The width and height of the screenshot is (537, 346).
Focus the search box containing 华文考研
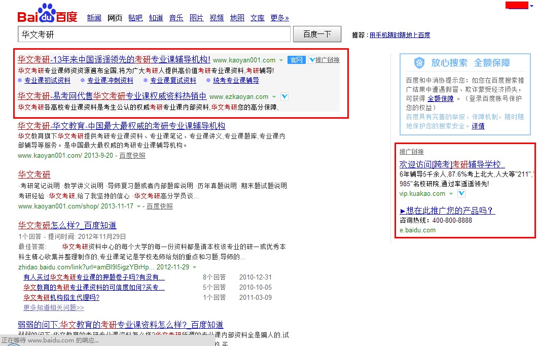tap(154, 34)
